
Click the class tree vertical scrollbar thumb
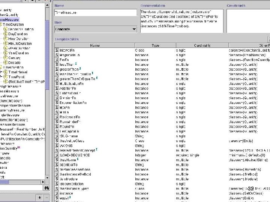[x=47, y=55]
